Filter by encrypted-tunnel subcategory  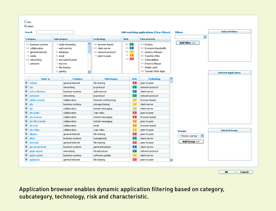point(68,60)
